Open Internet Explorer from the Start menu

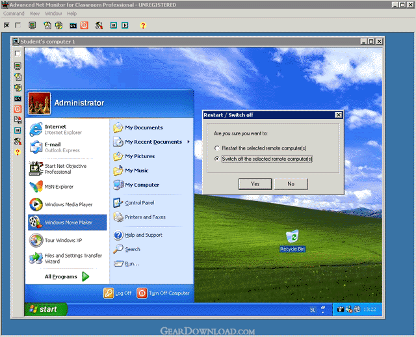(x=68, y=129)
